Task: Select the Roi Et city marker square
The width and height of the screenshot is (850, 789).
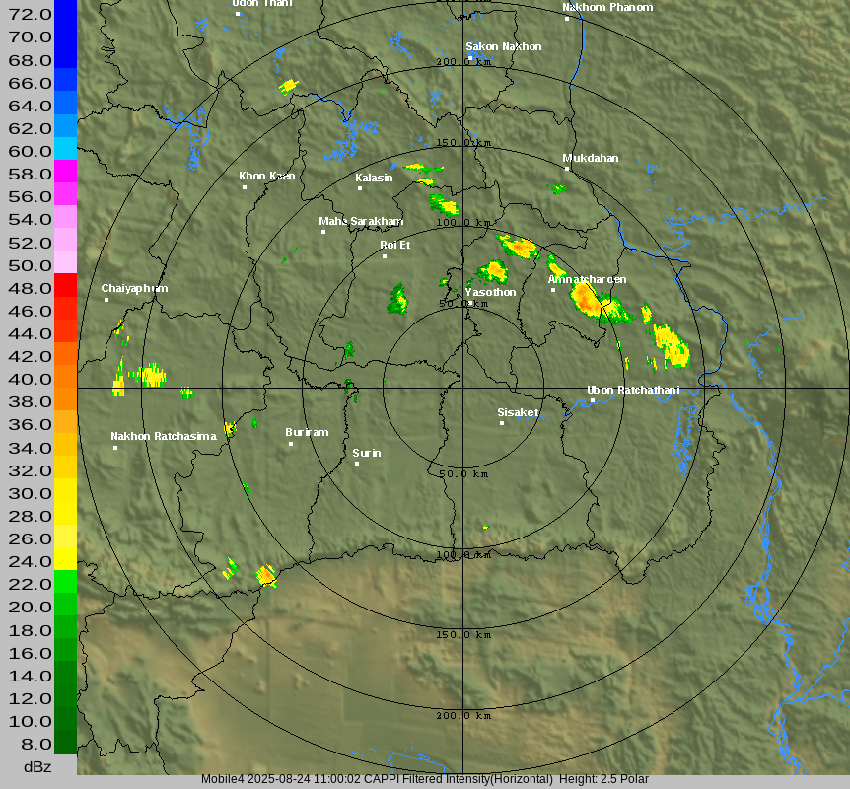Action: [x=386, y=256]
